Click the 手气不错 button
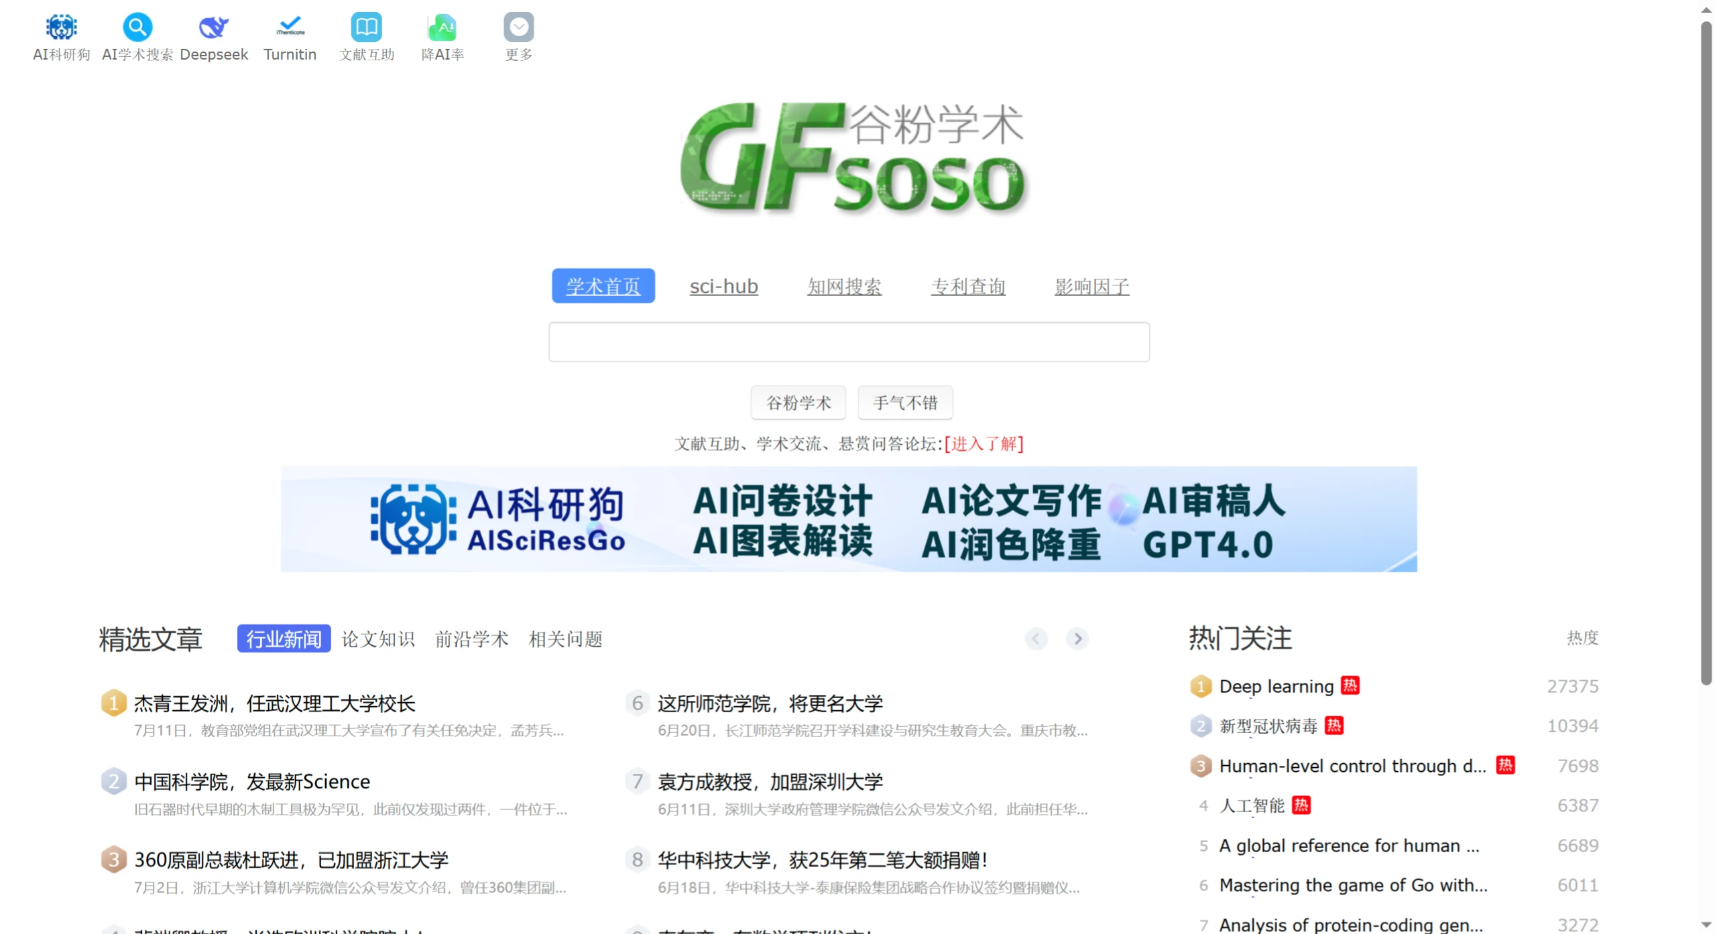This screenshot has height=934, width=1715. [905, 403]
